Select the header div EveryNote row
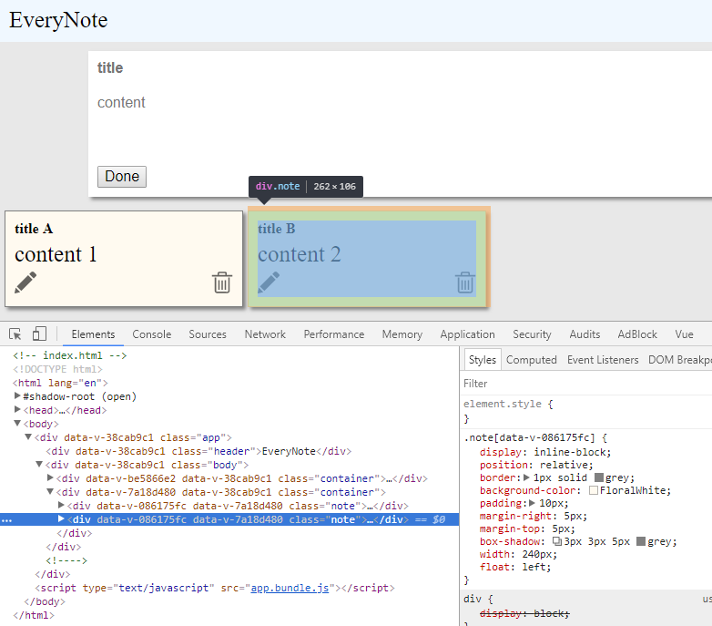The height and width of the screenshot is (626, 712). pyautogui.click(x=198, y=451)
